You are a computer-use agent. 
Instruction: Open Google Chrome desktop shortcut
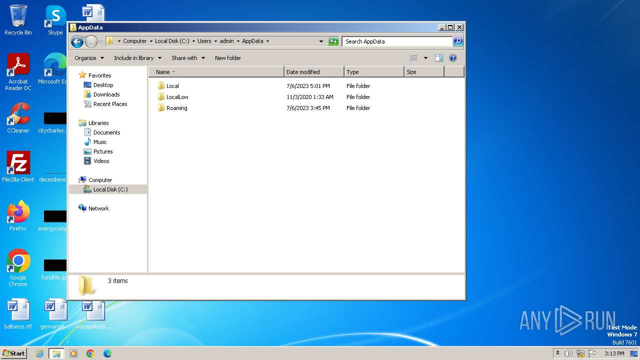[18, 268]
